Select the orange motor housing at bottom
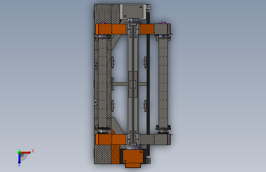 133,156
